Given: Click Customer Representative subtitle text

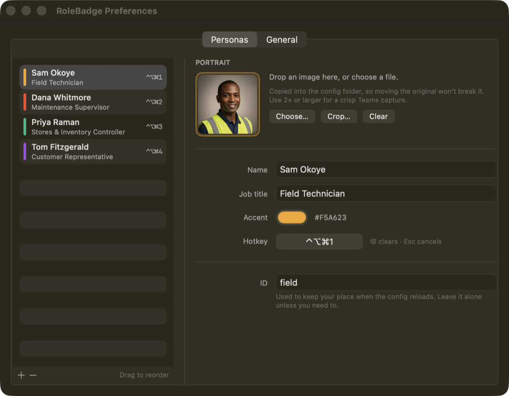Looking at the screenshot, I should point(72,157).
